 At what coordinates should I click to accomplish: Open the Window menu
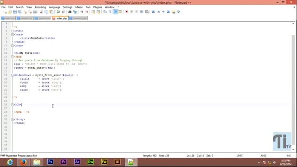[x=110, y=7]
